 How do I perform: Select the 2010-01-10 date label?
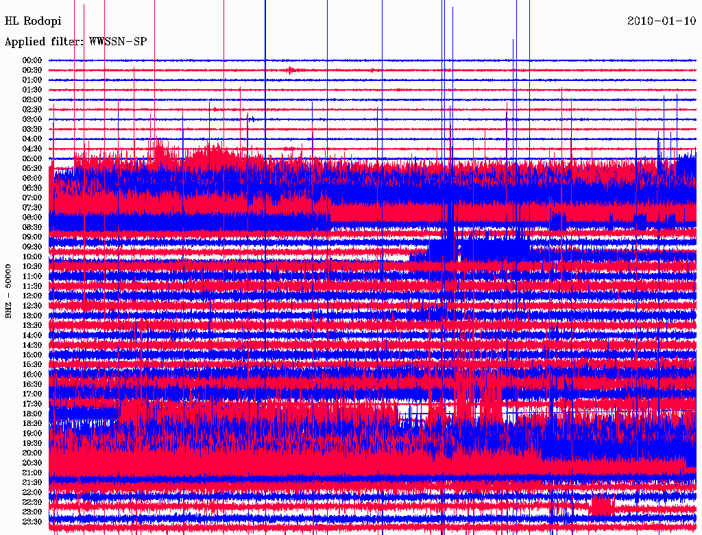pos(662,21)
